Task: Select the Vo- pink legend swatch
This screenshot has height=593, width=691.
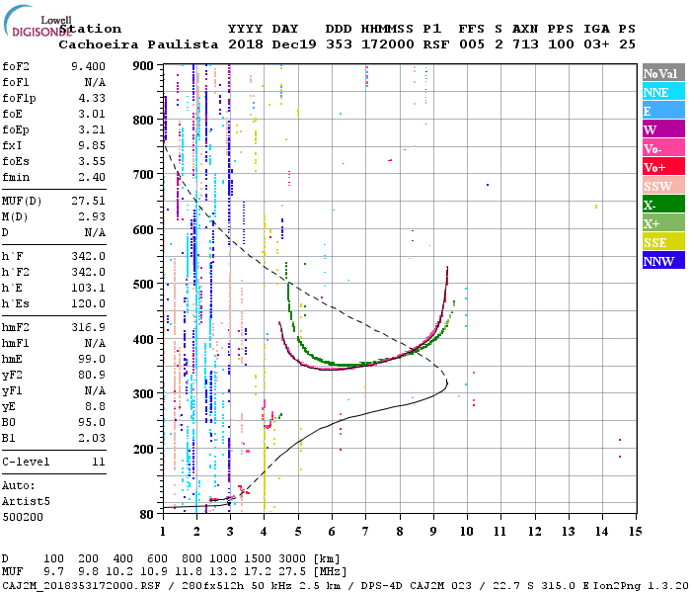Action: point(663,148)
